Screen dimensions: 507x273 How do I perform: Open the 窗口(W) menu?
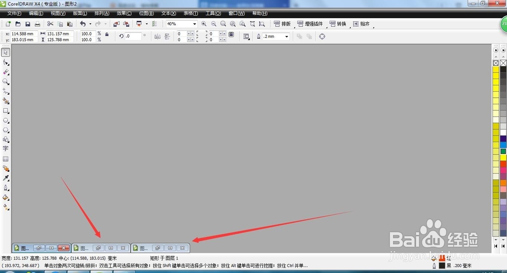(x=237, y=13)
